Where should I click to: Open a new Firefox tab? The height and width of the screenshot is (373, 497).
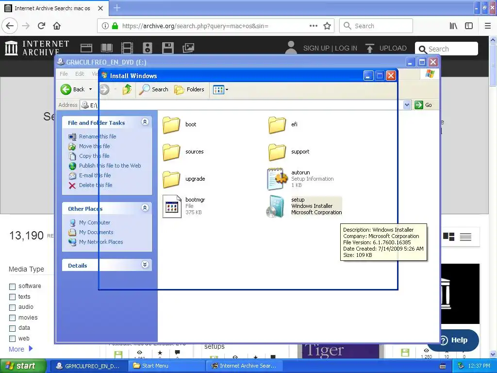point(117,8)
